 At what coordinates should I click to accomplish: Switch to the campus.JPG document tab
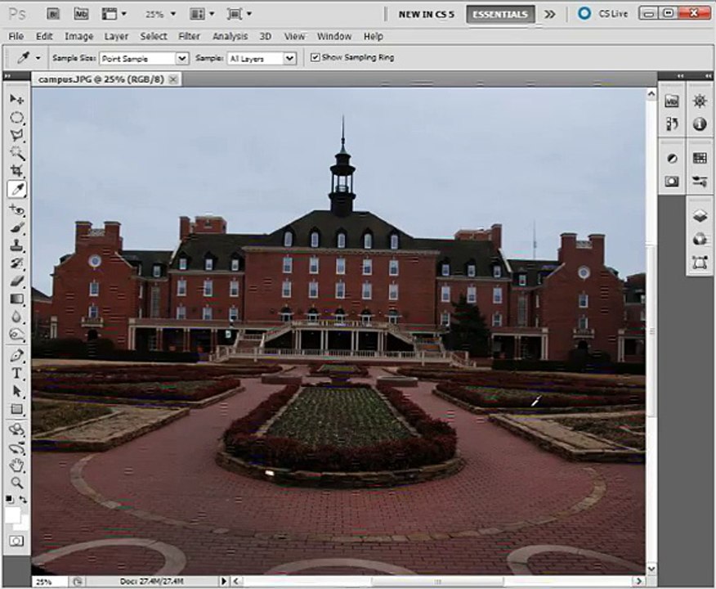click(x=101, y=79)
